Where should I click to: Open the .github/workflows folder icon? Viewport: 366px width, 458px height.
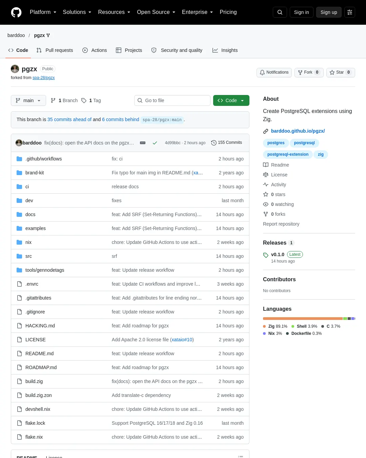click(x=19, y=159)
